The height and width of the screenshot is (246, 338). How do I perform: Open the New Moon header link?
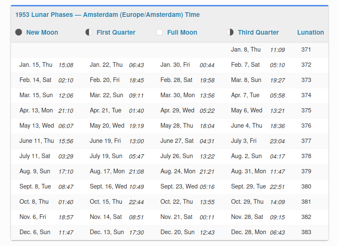42,32
